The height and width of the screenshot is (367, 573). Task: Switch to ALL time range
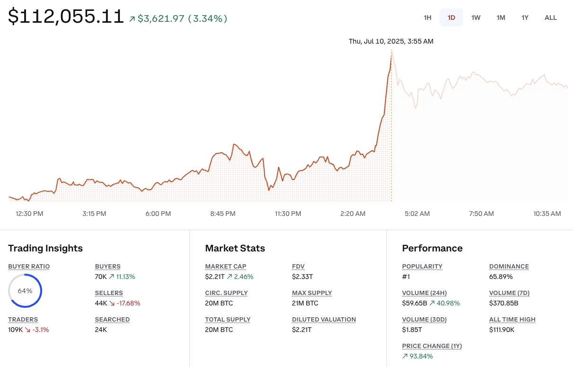coord(551,18)
